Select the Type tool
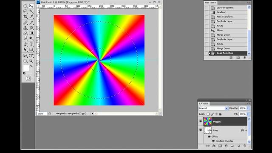 point(31,44)
